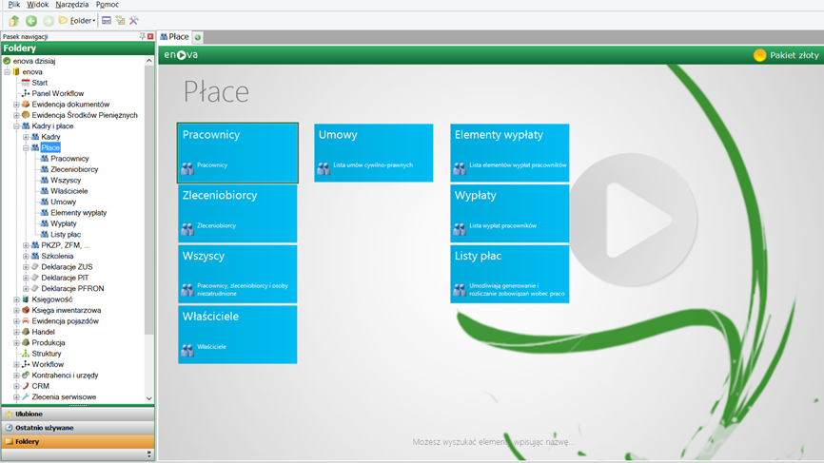Expand Ewidencja dokumentów node

[17, 105]
